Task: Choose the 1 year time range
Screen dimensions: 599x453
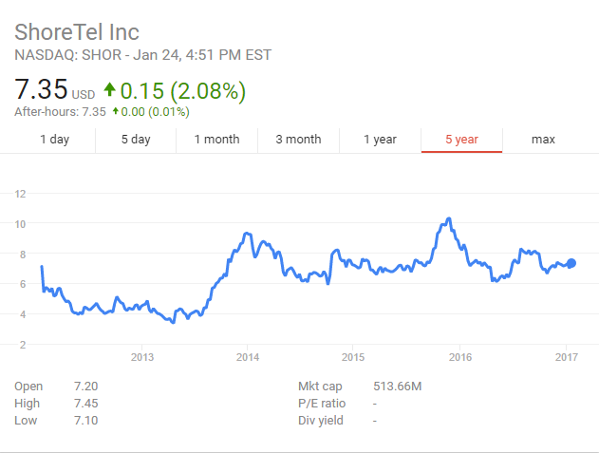Action: coord(380,140)
